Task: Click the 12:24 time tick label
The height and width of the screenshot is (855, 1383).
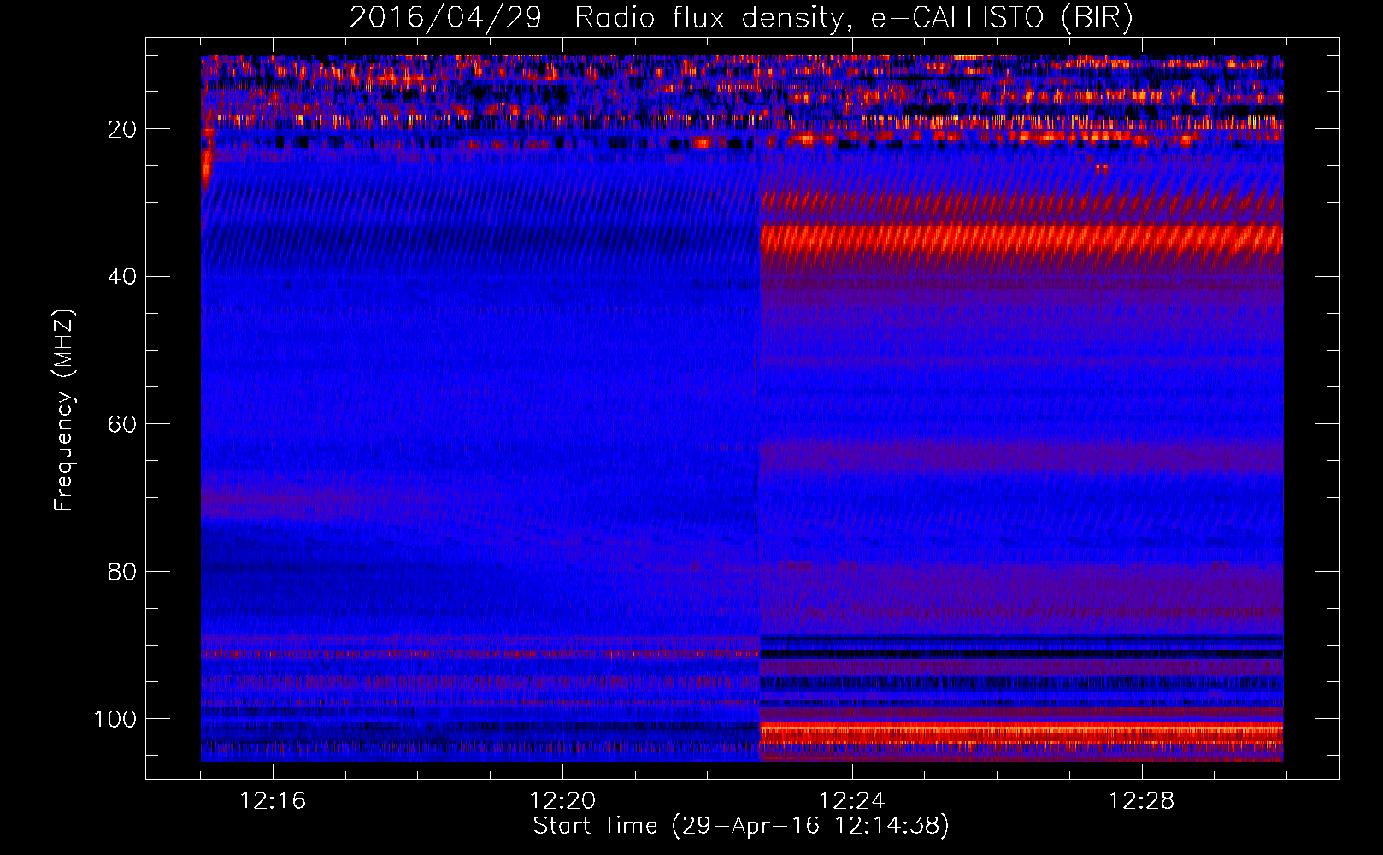Action: [x=852, y=800]
